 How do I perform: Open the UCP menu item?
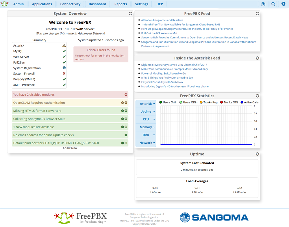(x=160, y=4)
